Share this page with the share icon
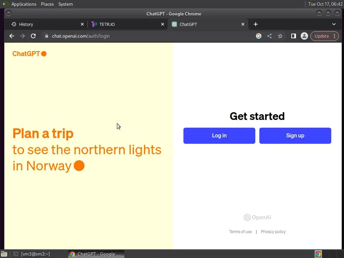This screenshot has height=258, width=344. (x=269, y=36)
